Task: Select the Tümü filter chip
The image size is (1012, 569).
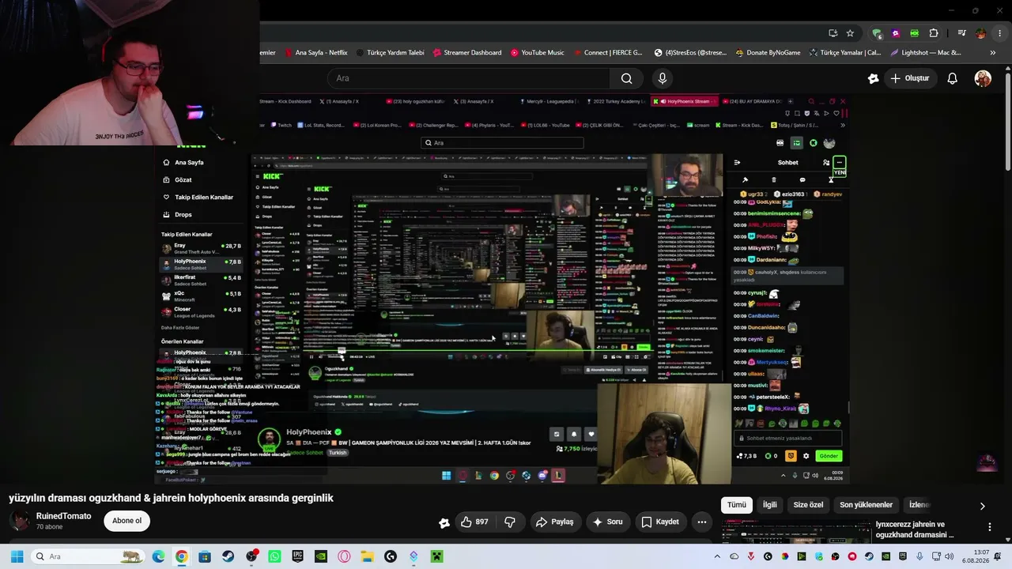Action: coord(737,505)
